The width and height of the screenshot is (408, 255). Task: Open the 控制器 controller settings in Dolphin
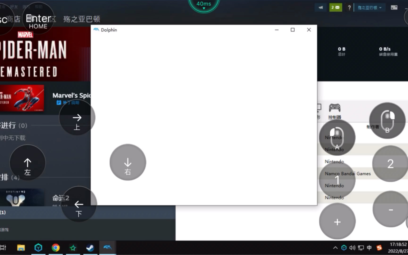(334, 111)
